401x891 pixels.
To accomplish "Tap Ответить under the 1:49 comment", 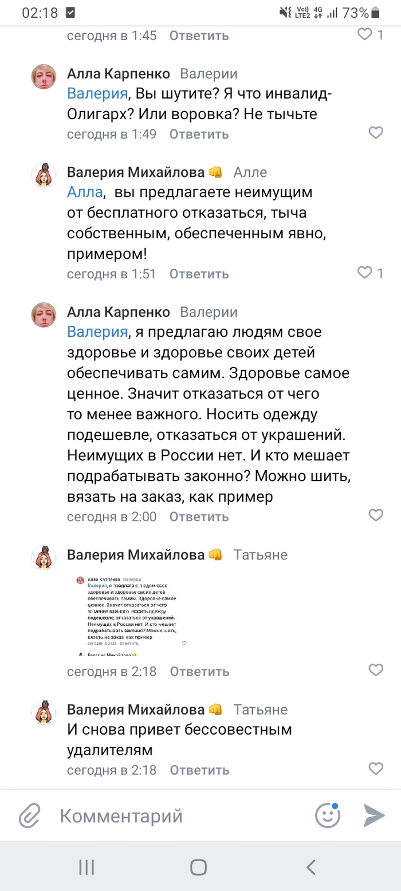I will (x=199, y=134).
